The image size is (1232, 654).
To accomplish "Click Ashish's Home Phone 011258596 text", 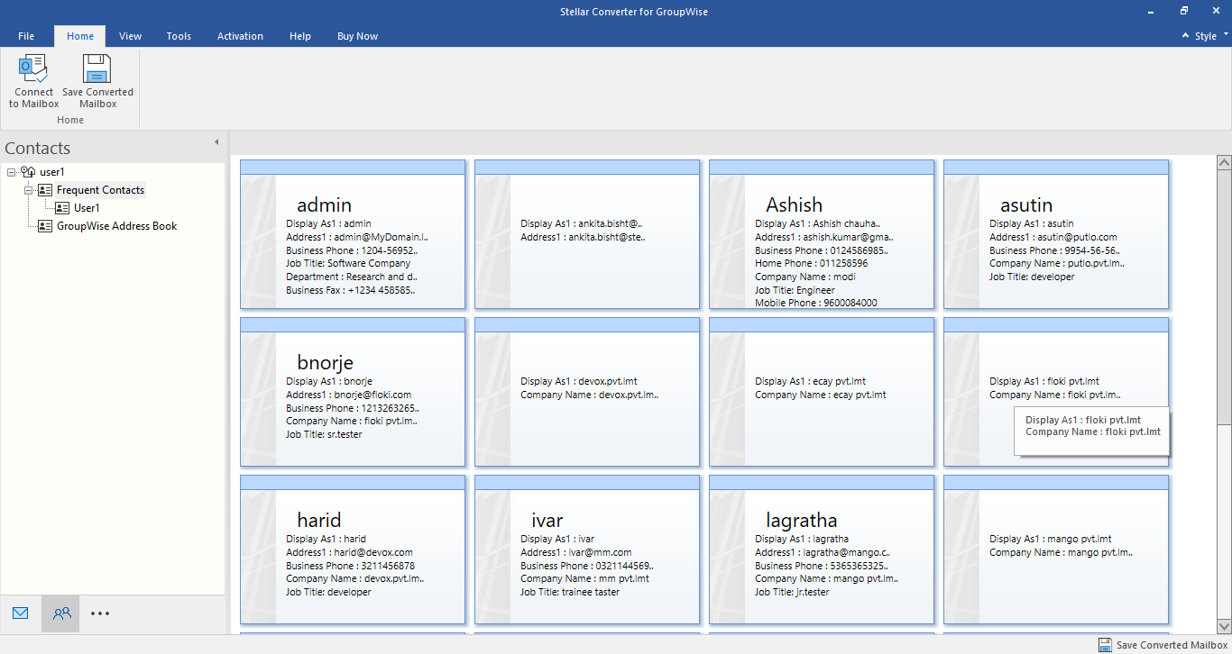I will (x=812, y=264).
